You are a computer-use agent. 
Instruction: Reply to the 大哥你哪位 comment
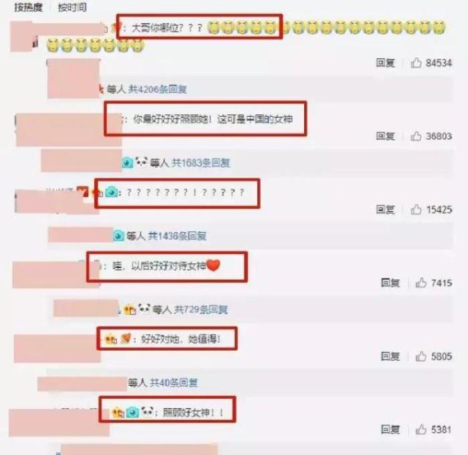[x=385, y=63]
